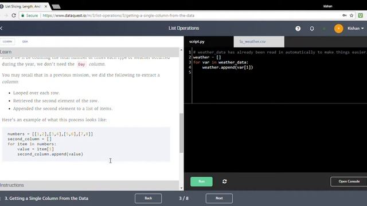Click the scroll up arrow of the lesson pane
367x206 pixels.
pyautogui.click(x=181, y=50)
